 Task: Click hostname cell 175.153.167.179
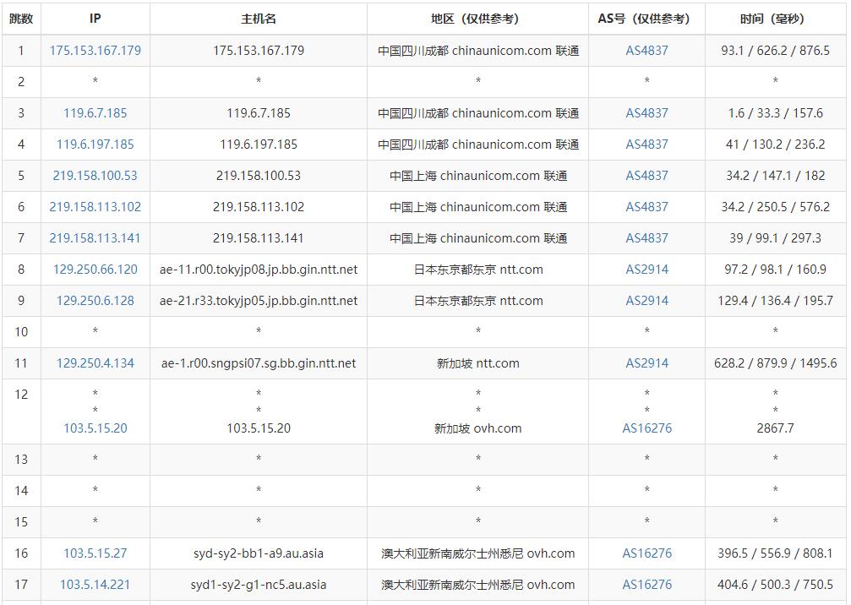point(259,51)
